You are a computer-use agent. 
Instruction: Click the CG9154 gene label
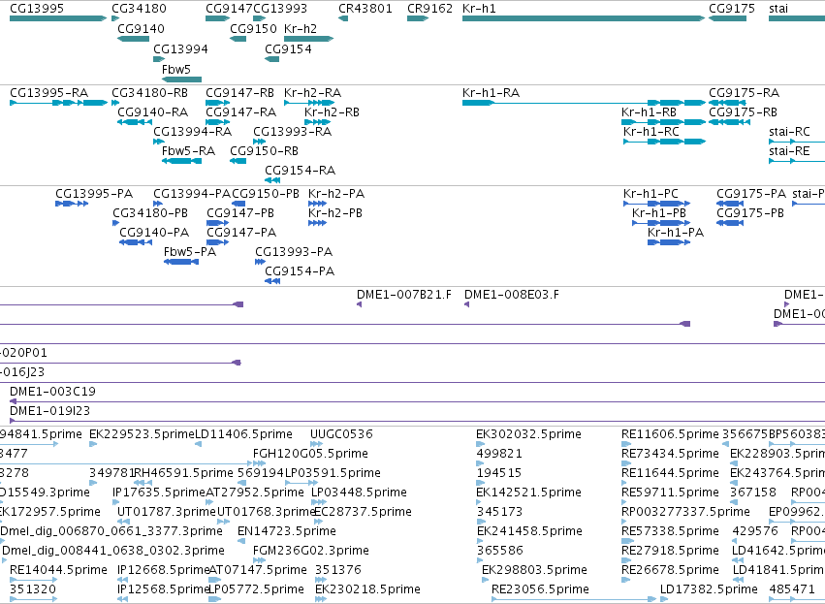288,48
